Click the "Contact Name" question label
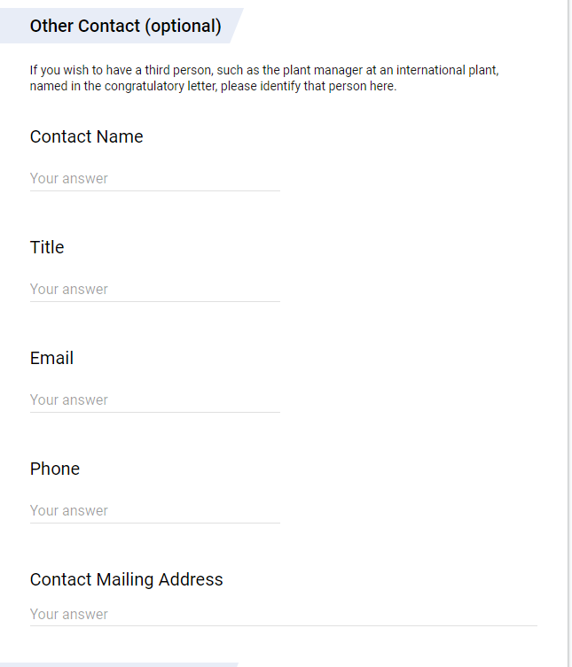This screenshot has width=572, height=667. tap(86, 136)
